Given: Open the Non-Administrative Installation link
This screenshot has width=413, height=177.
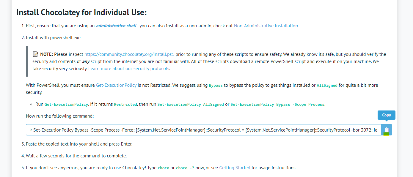Looking at the screenshot, I should click(x=266, y=26).
